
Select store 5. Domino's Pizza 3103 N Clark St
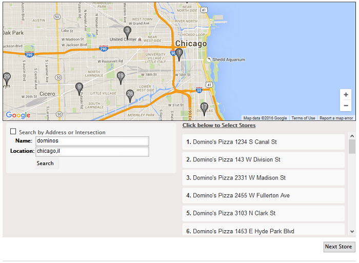point(263,213)
